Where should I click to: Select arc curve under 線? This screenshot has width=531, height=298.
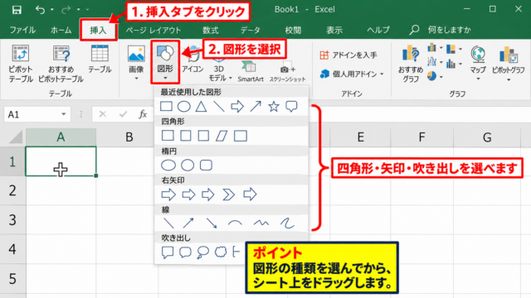point(235,223)
